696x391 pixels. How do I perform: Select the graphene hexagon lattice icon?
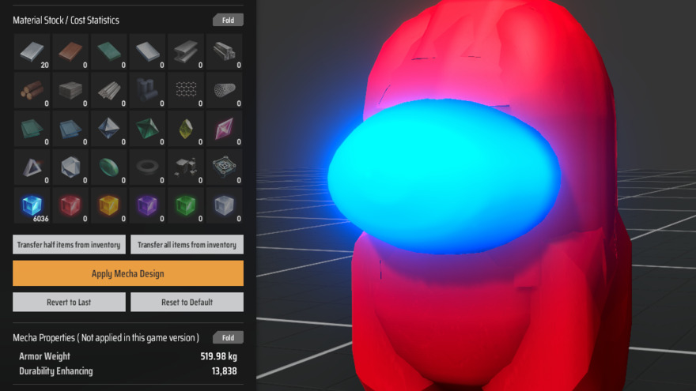coord(187,91)
